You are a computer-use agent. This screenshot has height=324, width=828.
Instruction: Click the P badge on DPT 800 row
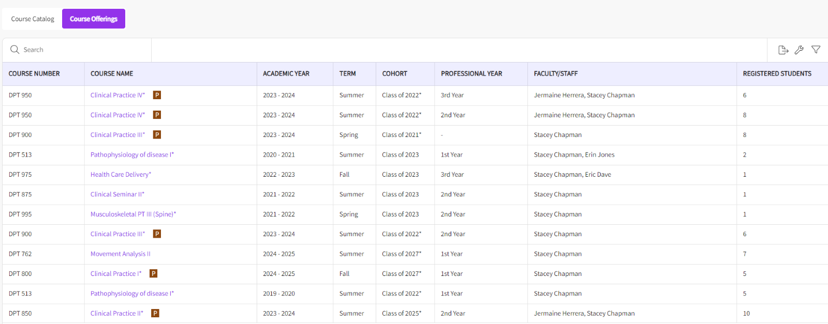click(153, 274)
